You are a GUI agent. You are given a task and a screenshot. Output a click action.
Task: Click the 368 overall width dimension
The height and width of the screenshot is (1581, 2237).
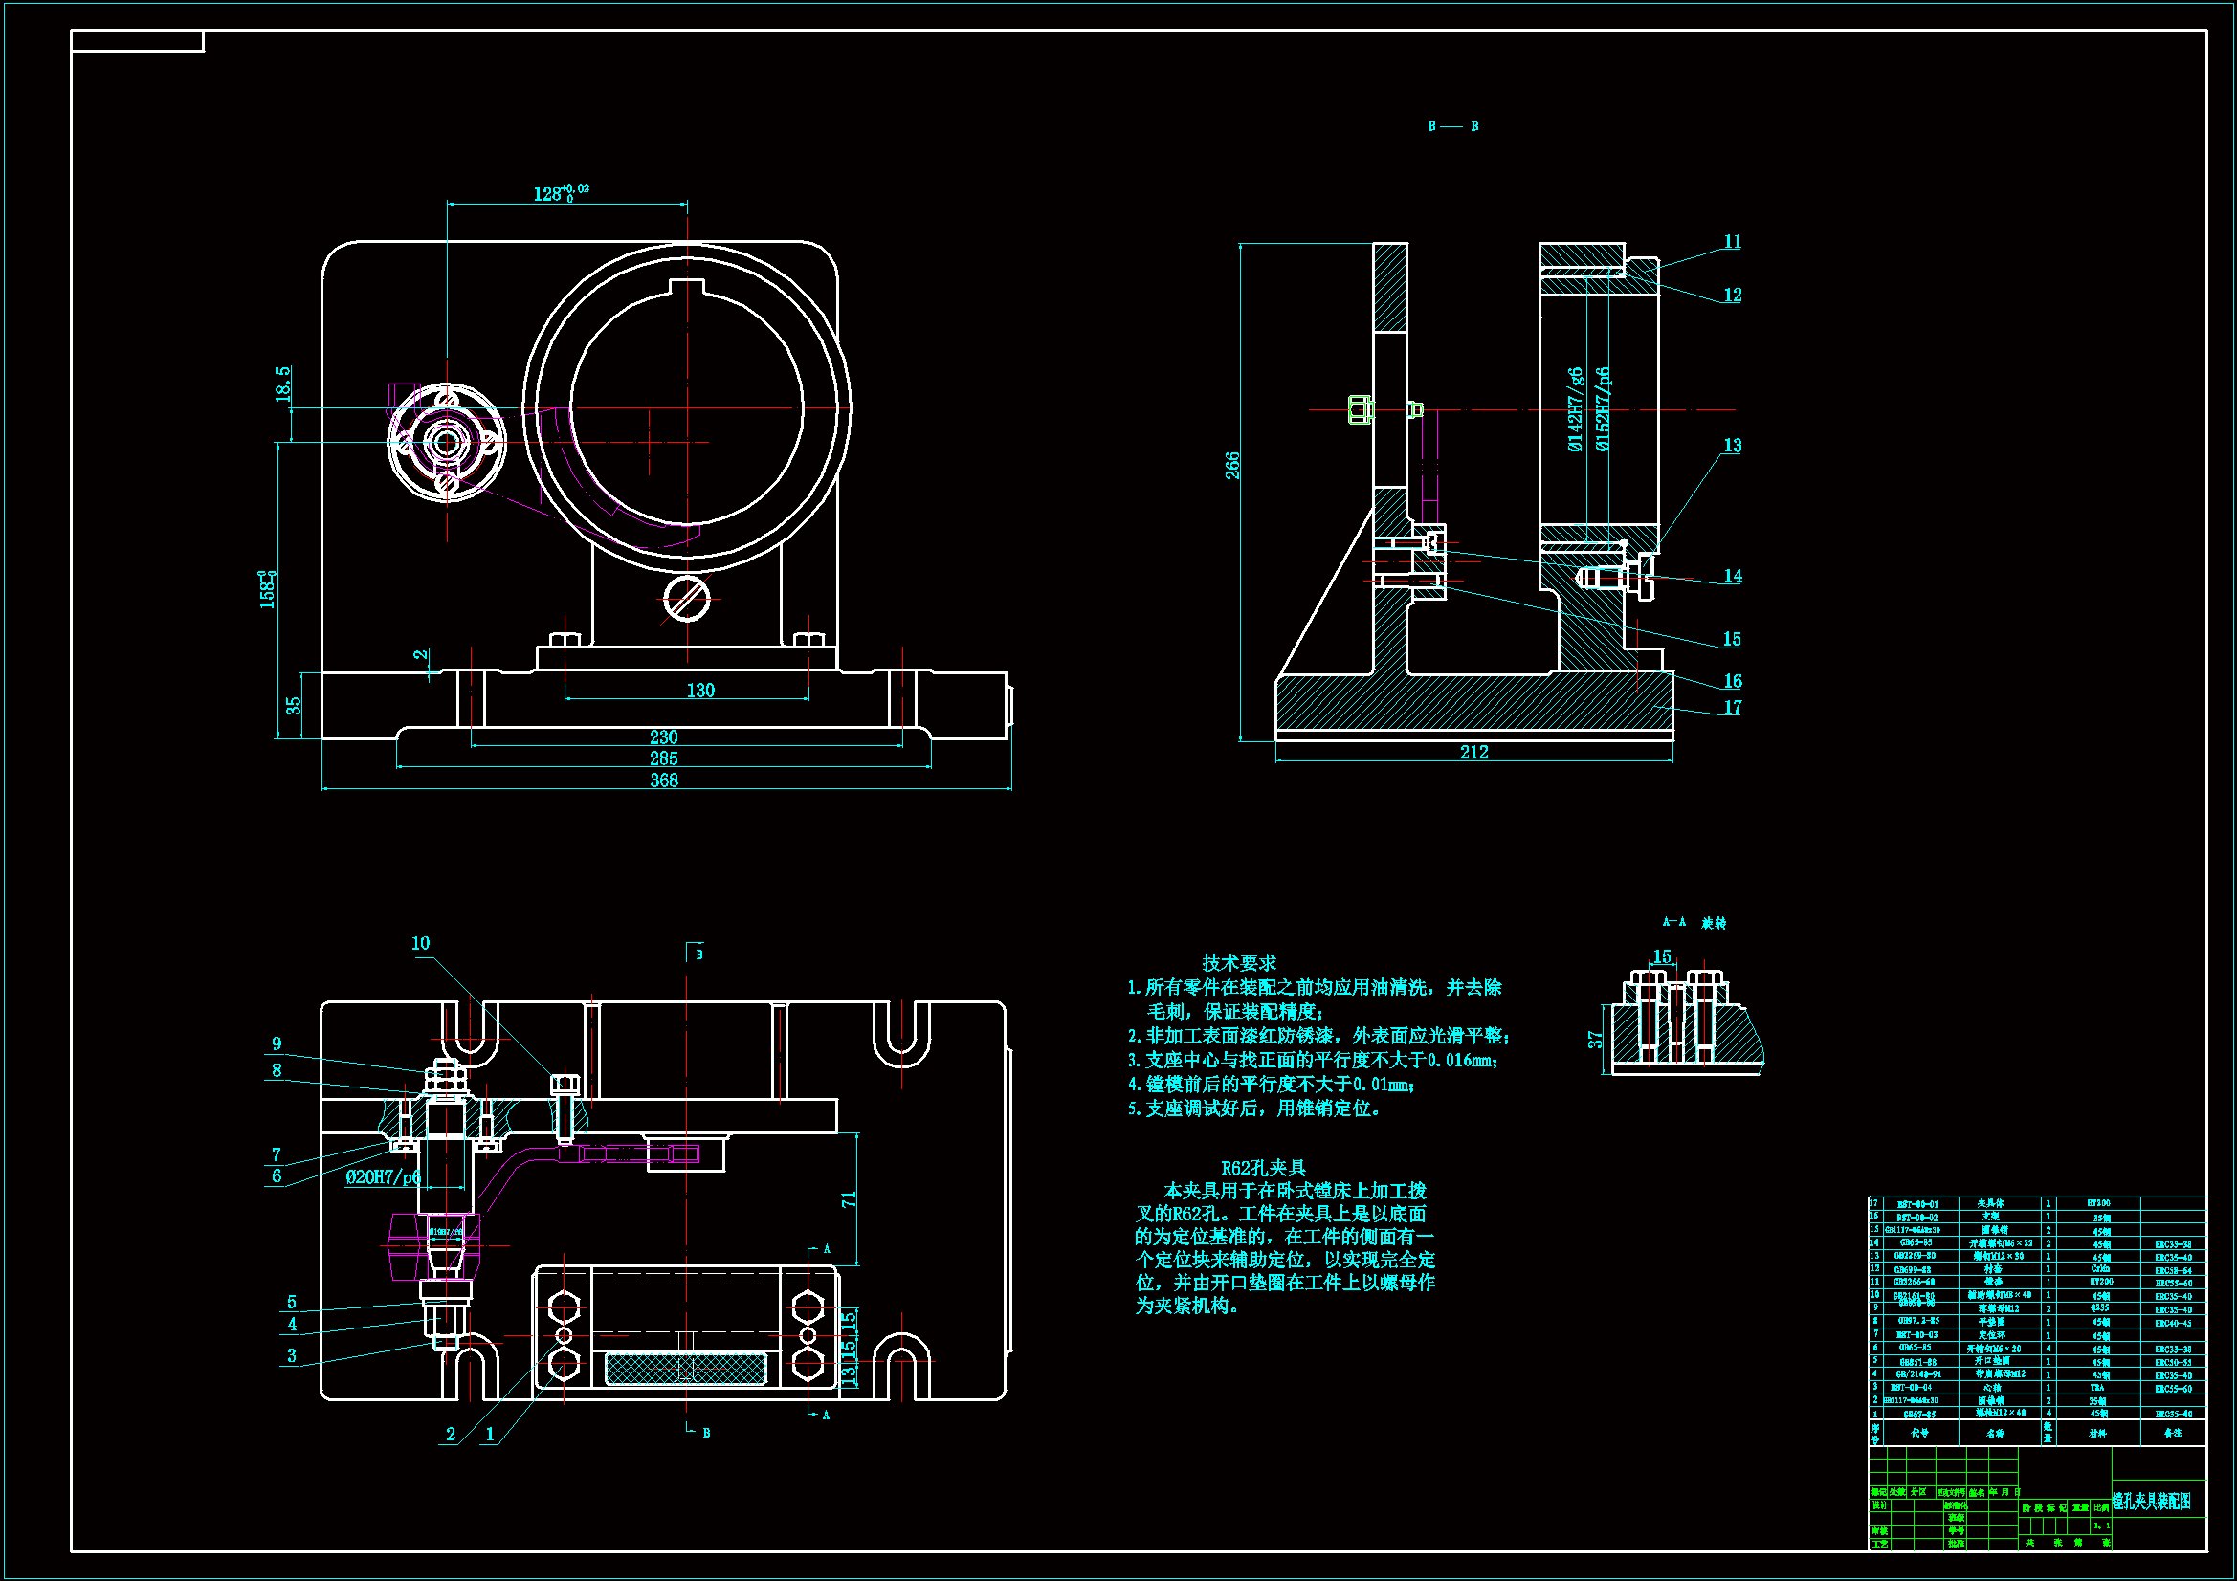663,780
